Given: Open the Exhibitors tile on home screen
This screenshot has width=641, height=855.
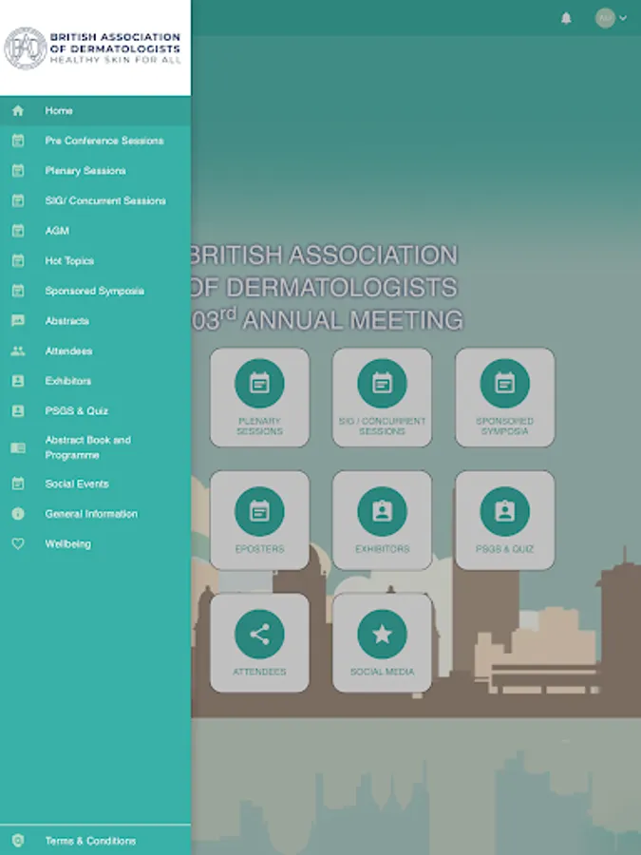Looking at the screenshot, I should pyautogui.click(x=382, y=521).
